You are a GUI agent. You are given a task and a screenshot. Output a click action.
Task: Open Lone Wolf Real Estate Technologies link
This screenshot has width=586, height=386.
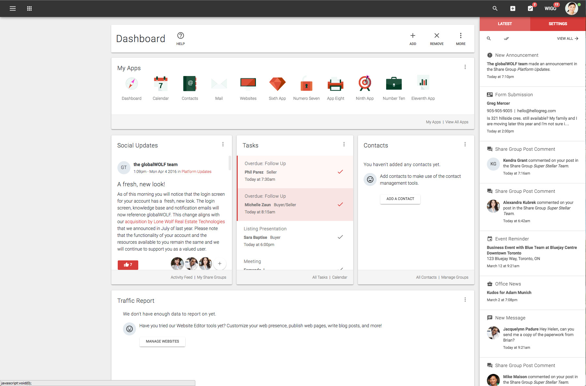click(175, 222)
